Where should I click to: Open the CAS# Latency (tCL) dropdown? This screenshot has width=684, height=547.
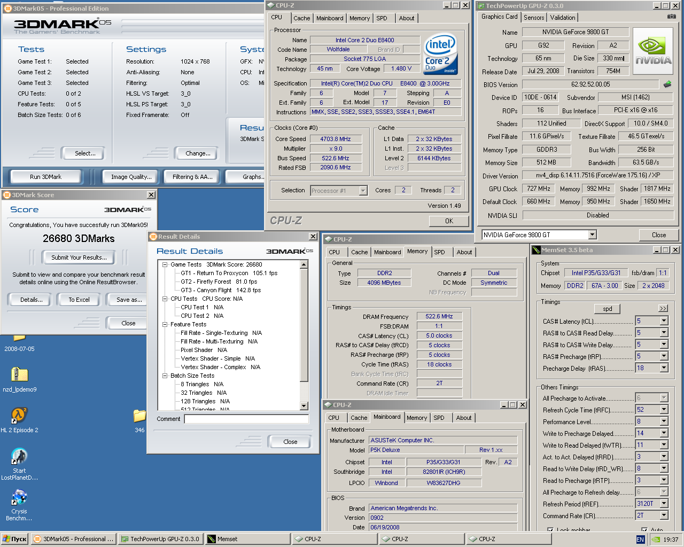(664, 321)
